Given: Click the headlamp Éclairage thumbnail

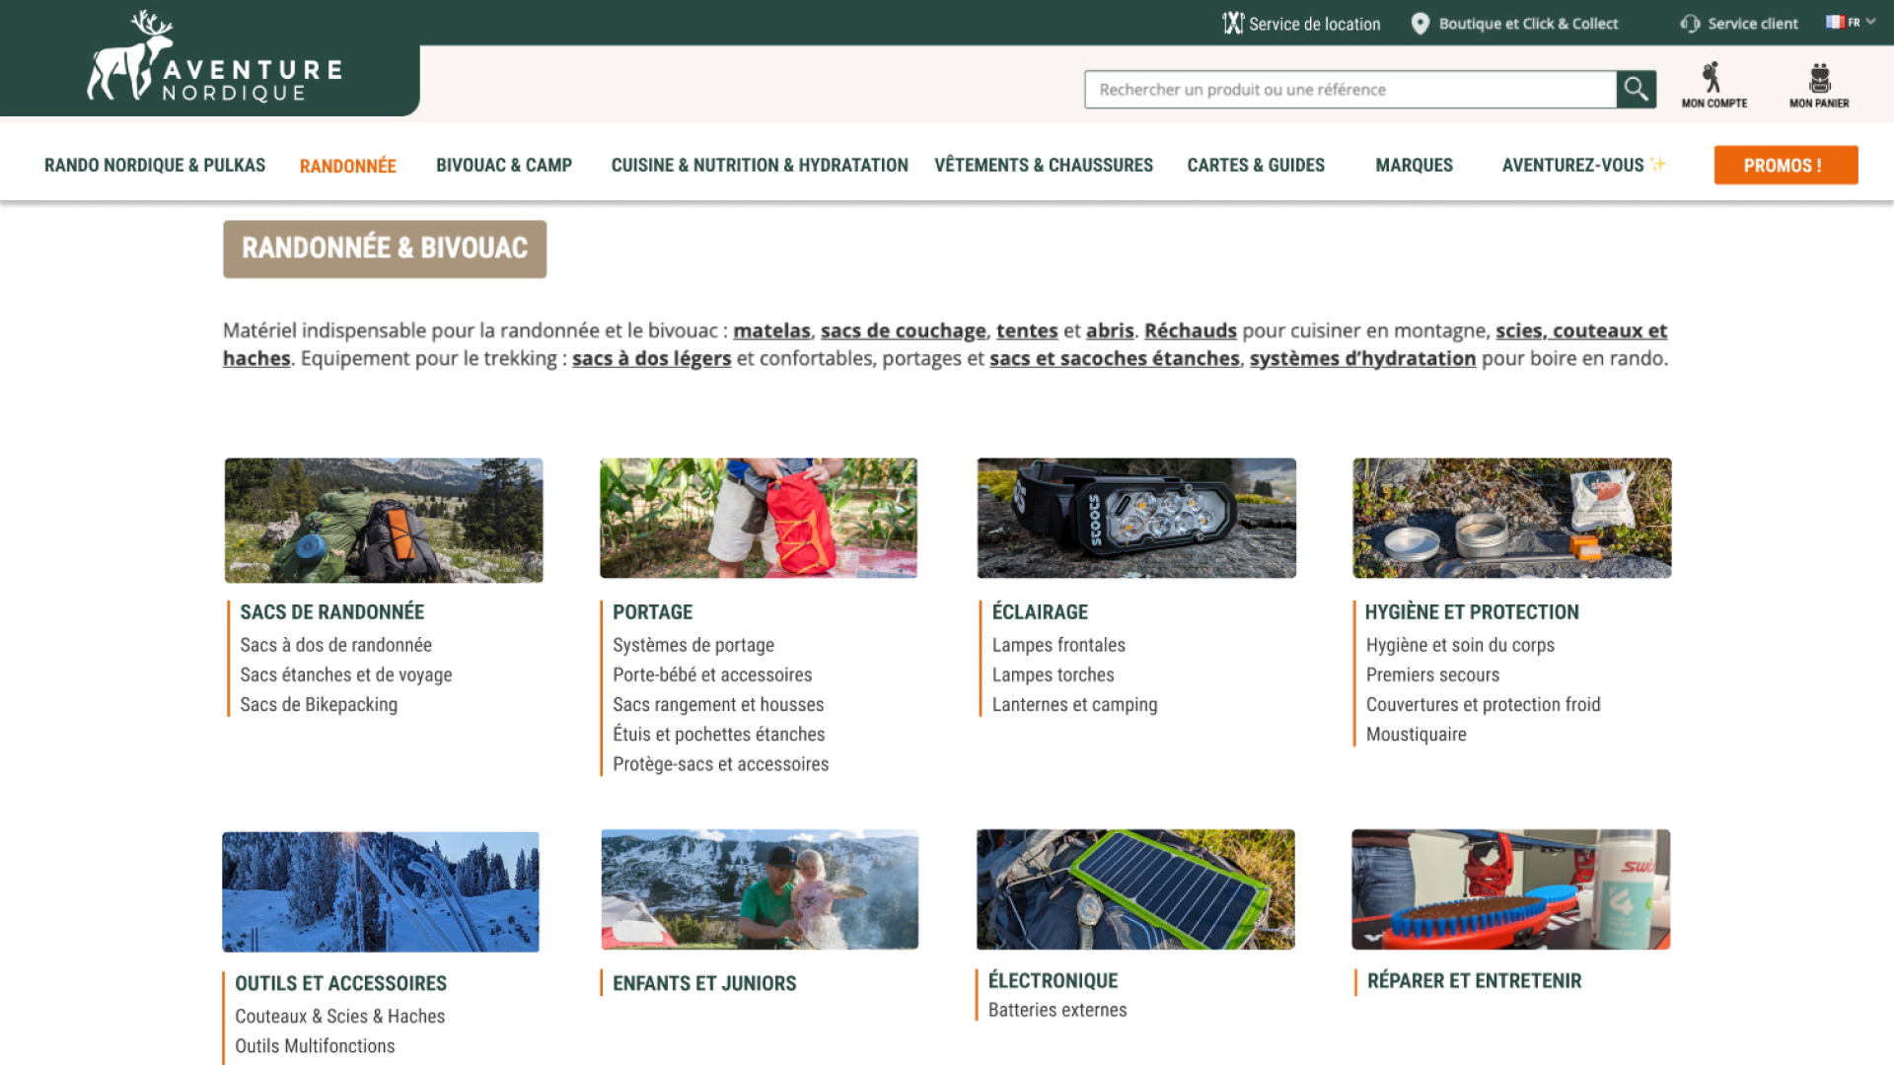Looking at the screenshot, I should coord(1136,518).
